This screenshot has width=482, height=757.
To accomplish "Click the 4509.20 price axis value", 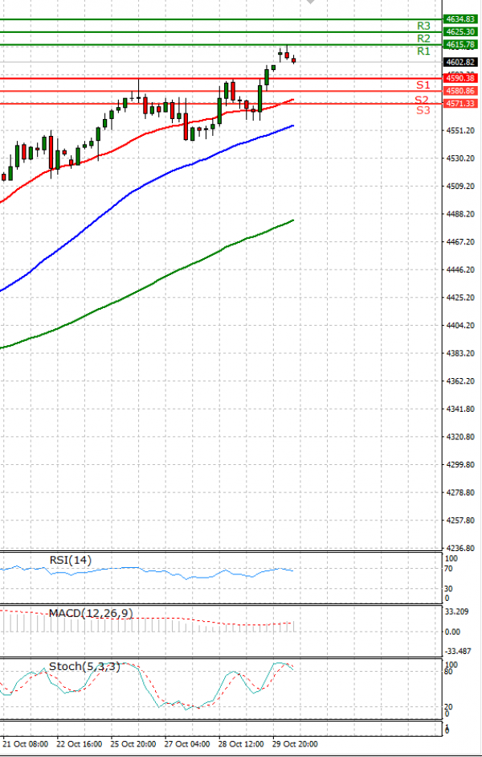I will 460,186.
